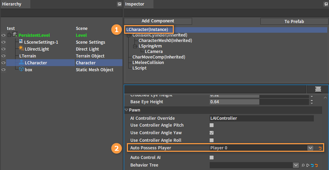Enable Auto Control AI checkbox
The height and width of the screenshot is (170, 329).
point(212,157)
